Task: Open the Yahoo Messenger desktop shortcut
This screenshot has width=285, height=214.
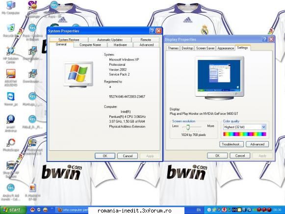Action: (32, 9)
